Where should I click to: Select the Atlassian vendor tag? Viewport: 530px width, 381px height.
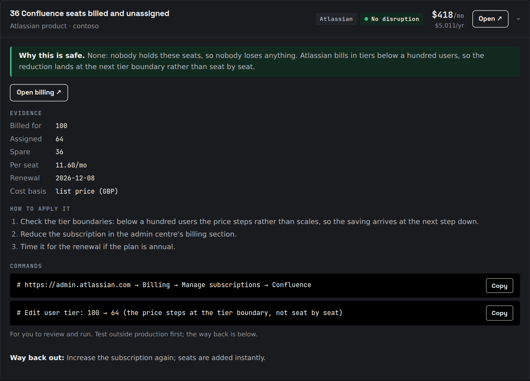click(336, 19)
